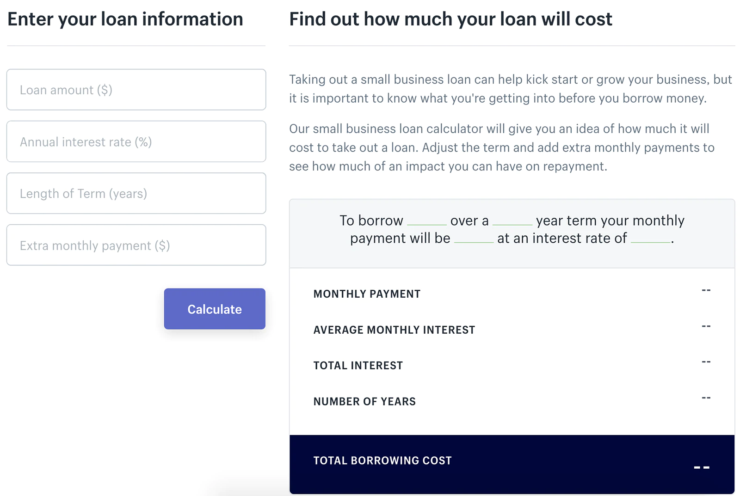Select the Extra monthly payment field
This screenshot has height=496, width=740.
(x=136, y=245)
